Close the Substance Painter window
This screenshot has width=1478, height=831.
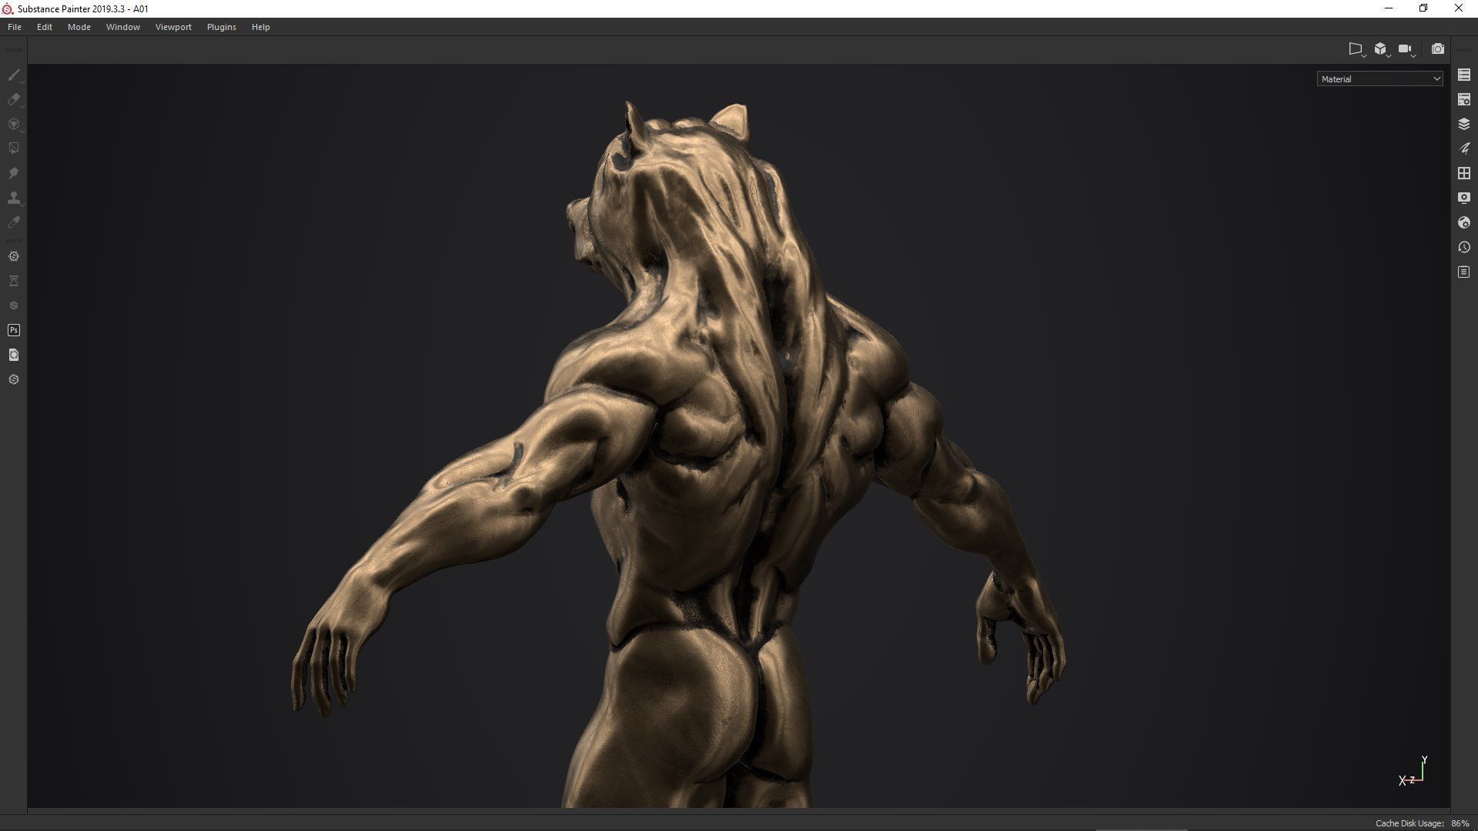(x=1459, y=8)
